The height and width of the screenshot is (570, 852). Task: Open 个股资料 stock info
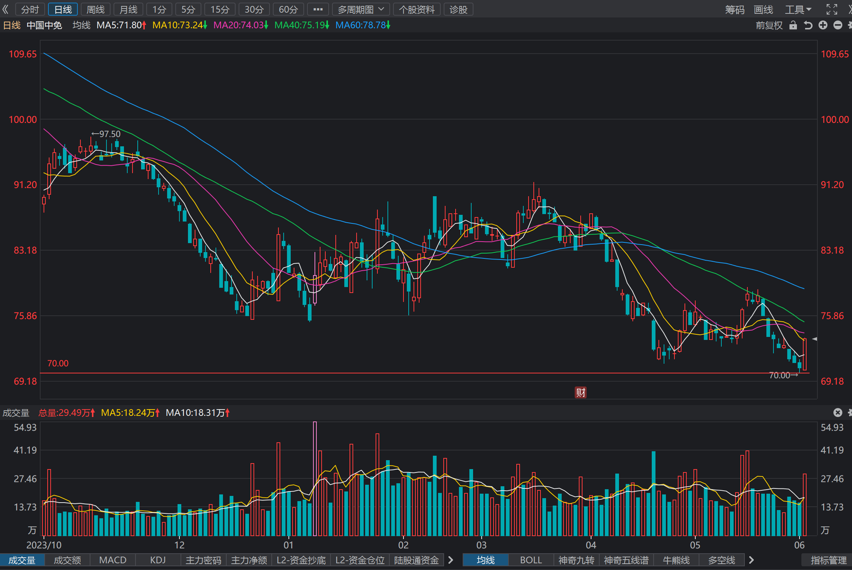pos(417,9)
